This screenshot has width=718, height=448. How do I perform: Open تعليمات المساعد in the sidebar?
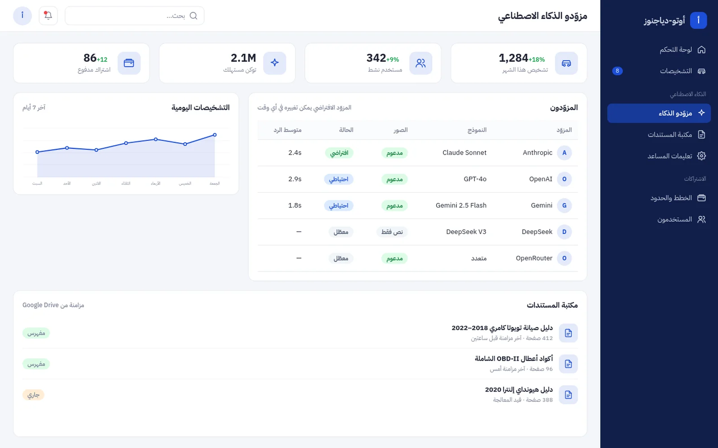click(x=659, y=156)
